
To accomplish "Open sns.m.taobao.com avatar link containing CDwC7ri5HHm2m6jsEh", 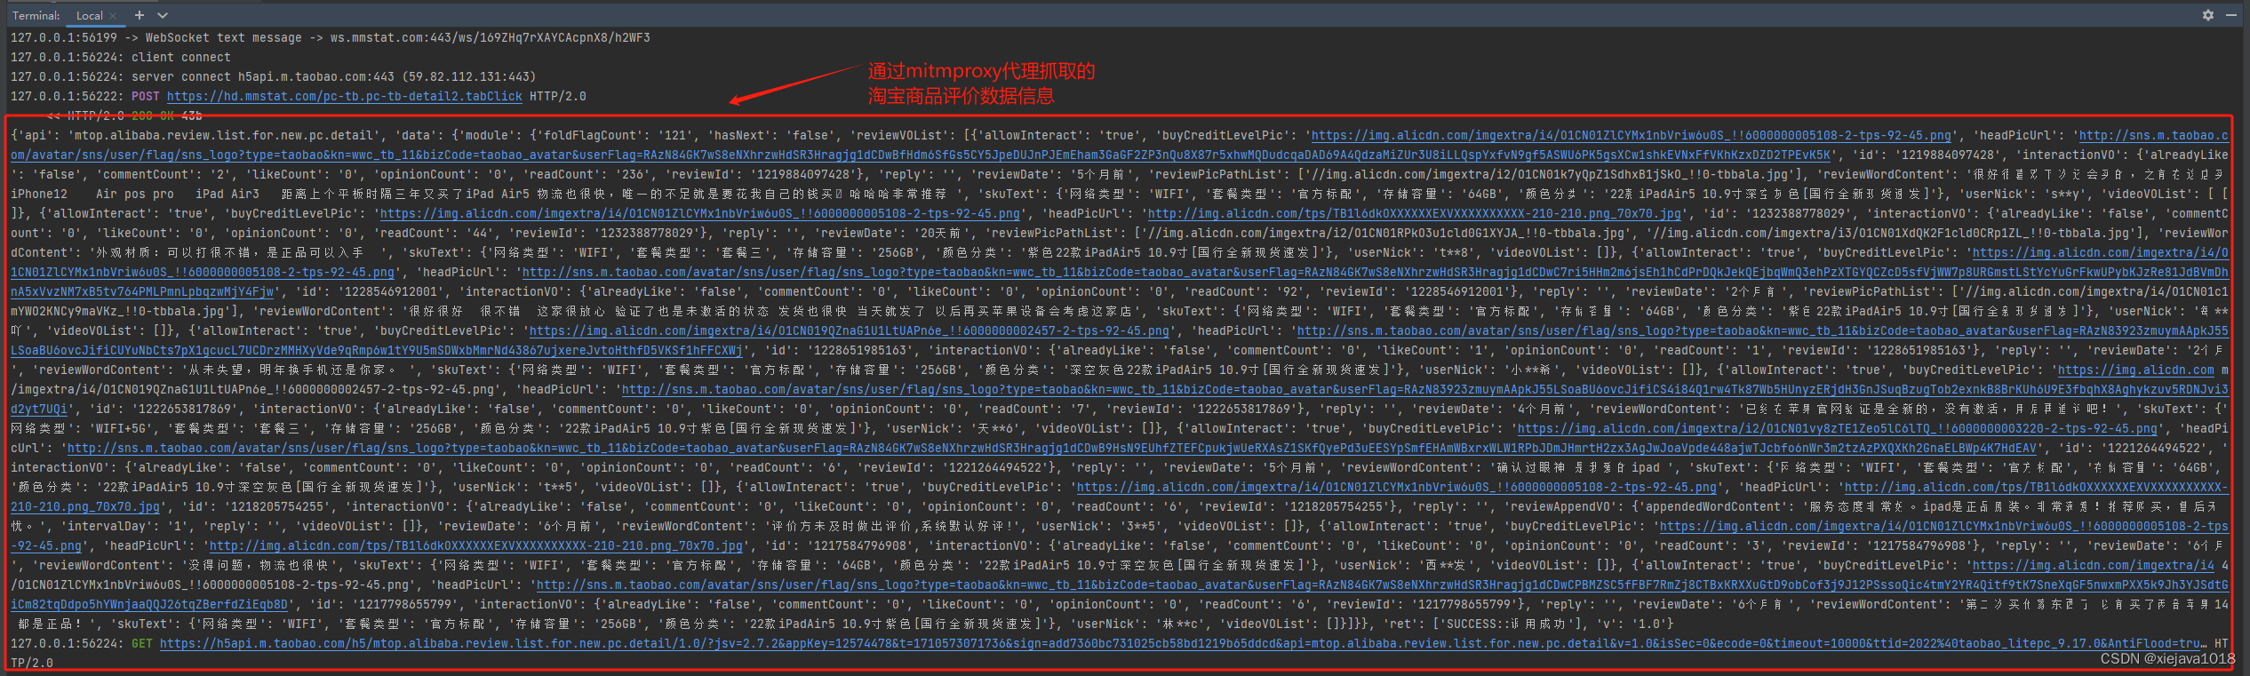I will coord(1375,272).
